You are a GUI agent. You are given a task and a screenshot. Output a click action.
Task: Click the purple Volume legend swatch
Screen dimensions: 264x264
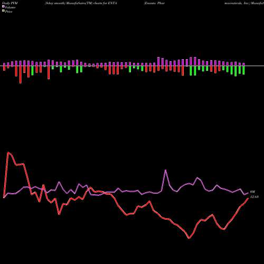3,6
